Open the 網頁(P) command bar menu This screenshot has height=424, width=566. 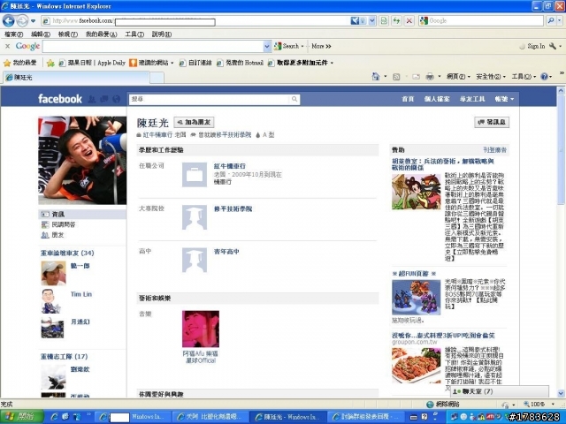point(458,77)
